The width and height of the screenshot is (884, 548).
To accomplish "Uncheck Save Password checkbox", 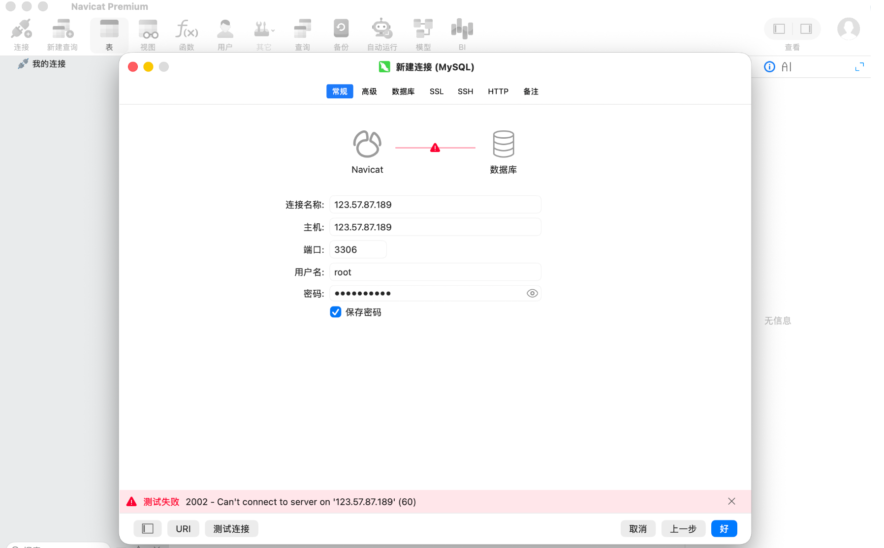I will (336, 312).
